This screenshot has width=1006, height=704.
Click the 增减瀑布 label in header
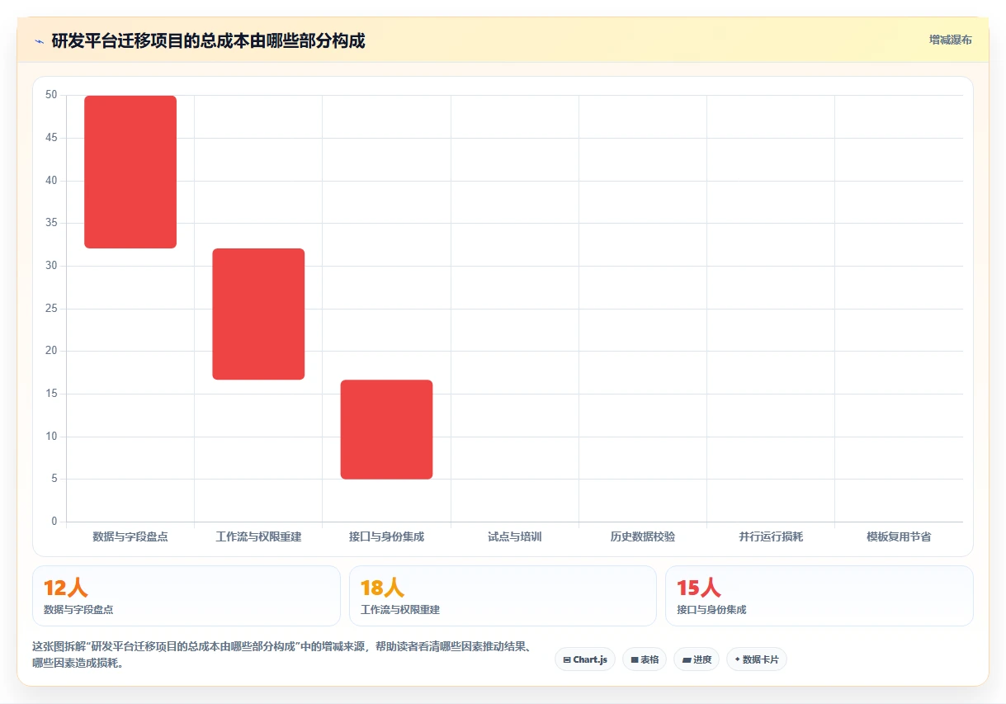pyautogui.click(x=950, y=40)
